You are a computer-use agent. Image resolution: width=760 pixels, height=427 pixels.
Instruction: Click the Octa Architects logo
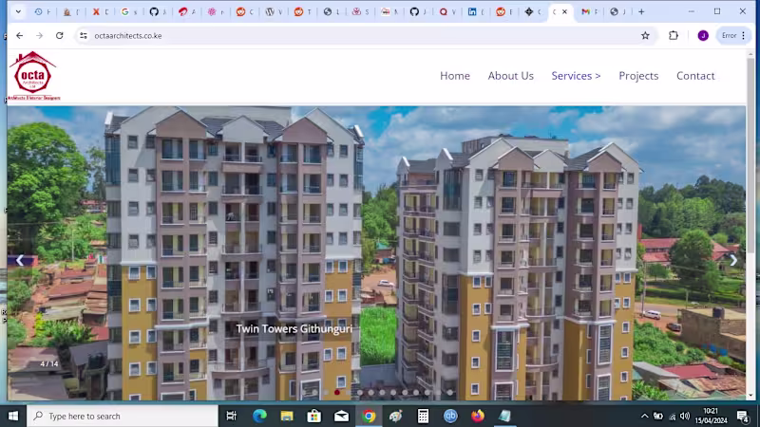33,76
